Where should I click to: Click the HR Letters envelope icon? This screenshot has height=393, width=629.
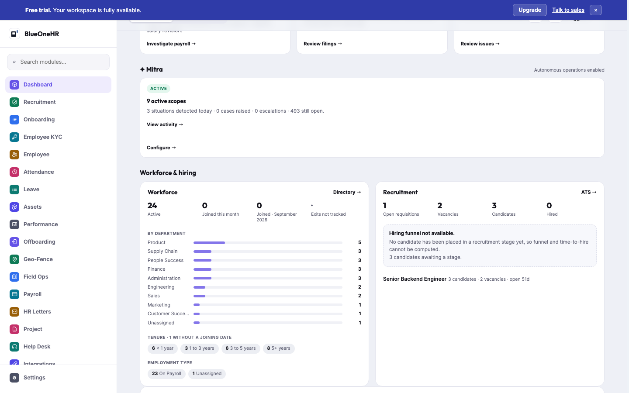(14, 312)
